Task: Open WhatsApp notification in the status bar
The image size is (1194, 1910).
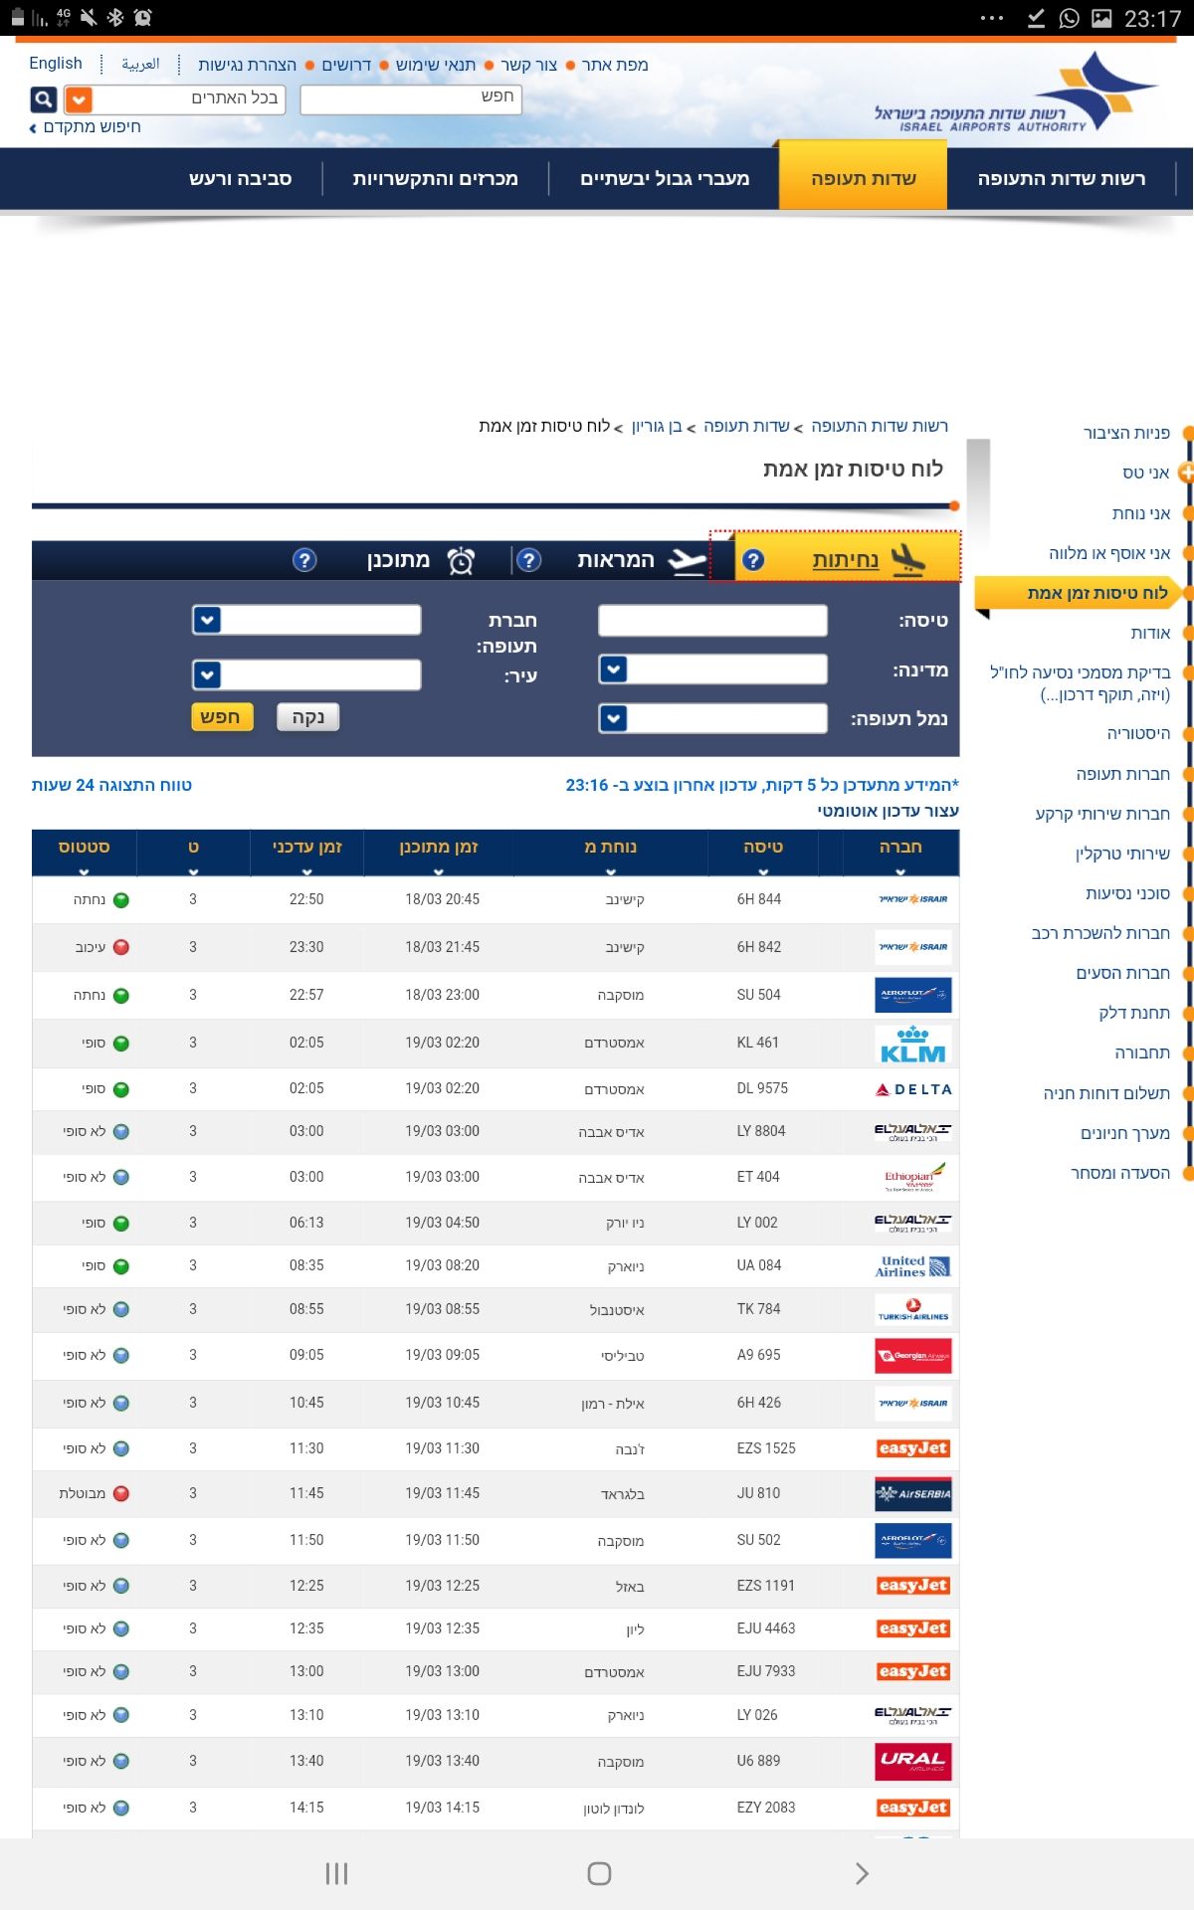Action: pos(1070,18)
